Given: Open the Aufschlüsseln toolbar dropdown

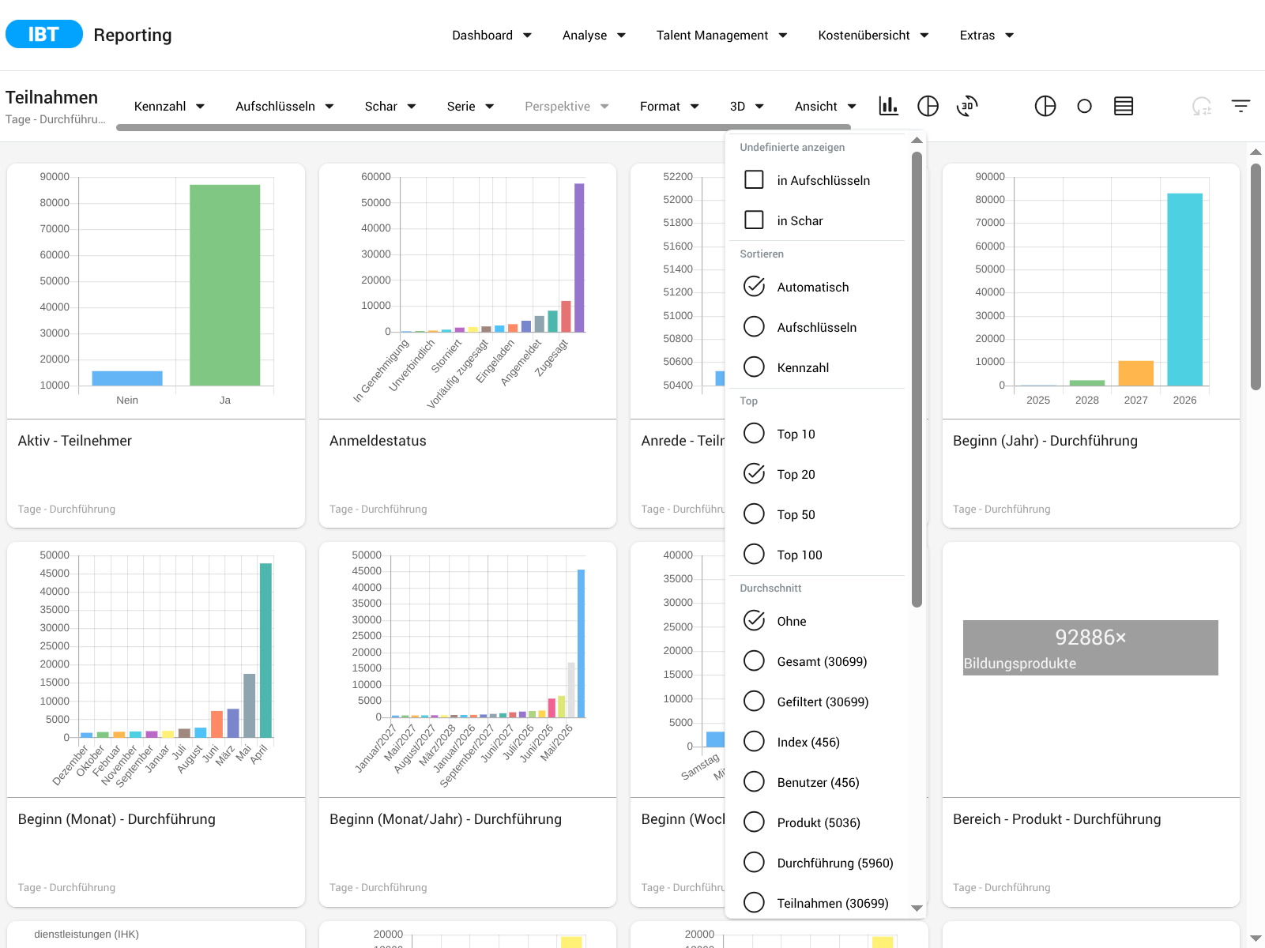Looking at the screenshot, I should (x=284, y=107).
